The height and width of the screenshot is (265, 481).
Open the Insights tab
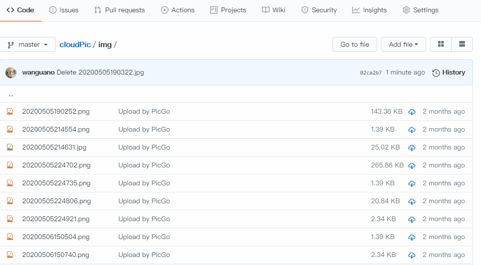click(369, 10)
